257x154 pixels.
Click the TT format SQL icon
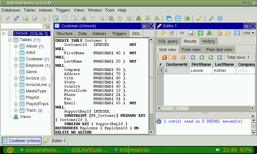182,33
